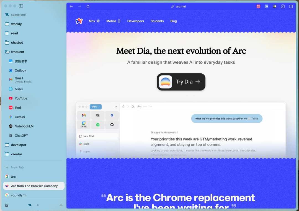Go back with the left arrow
Image resolution: width=299 pixels, height=211 pixels.
pyautogui.click(x=71, y=6)
